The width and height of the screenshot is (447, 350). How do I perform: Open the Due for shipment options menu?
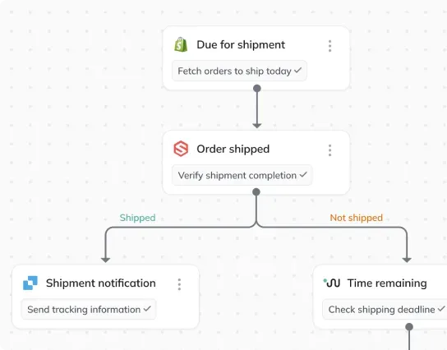[329, 46]
